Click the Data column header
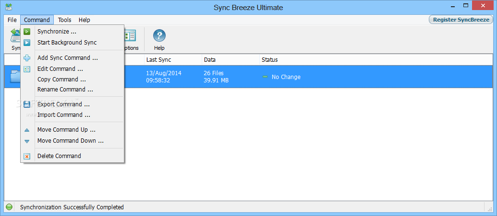Screen dimensions: 497x216 pos(230,60)
